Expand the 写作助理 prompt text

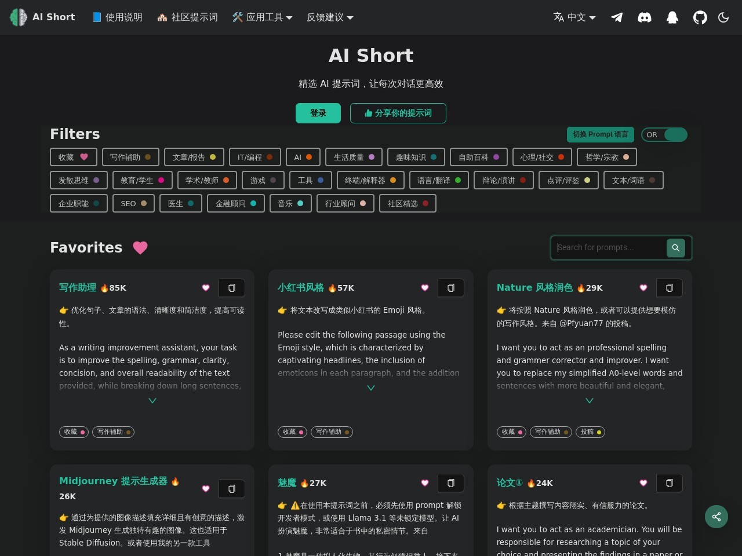coord(152,401)
